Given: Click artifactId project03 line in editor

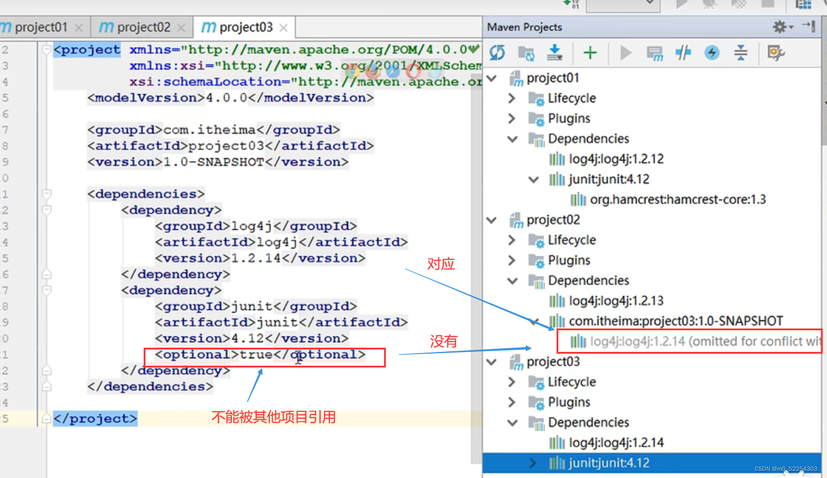Looking at the screenshot, I should click(231, 146).
